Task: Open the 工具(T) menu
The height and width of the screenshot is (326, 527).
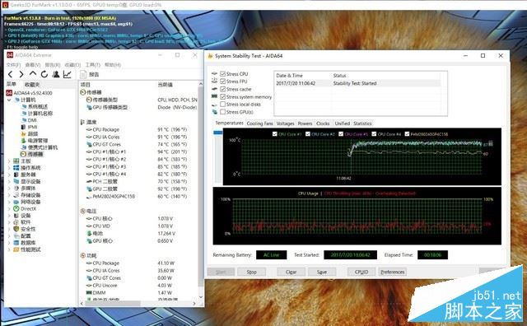Action: 92,64
